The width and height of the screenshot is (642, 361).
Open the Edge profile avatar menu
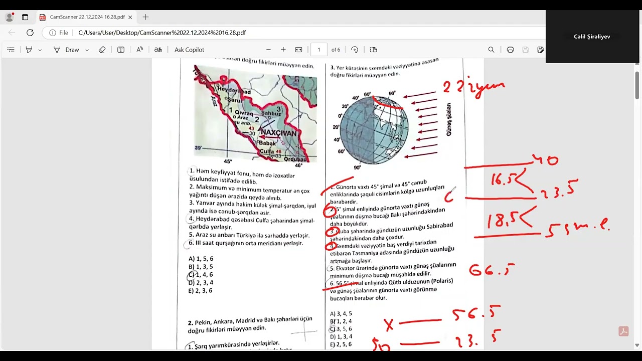coord(9,17)
